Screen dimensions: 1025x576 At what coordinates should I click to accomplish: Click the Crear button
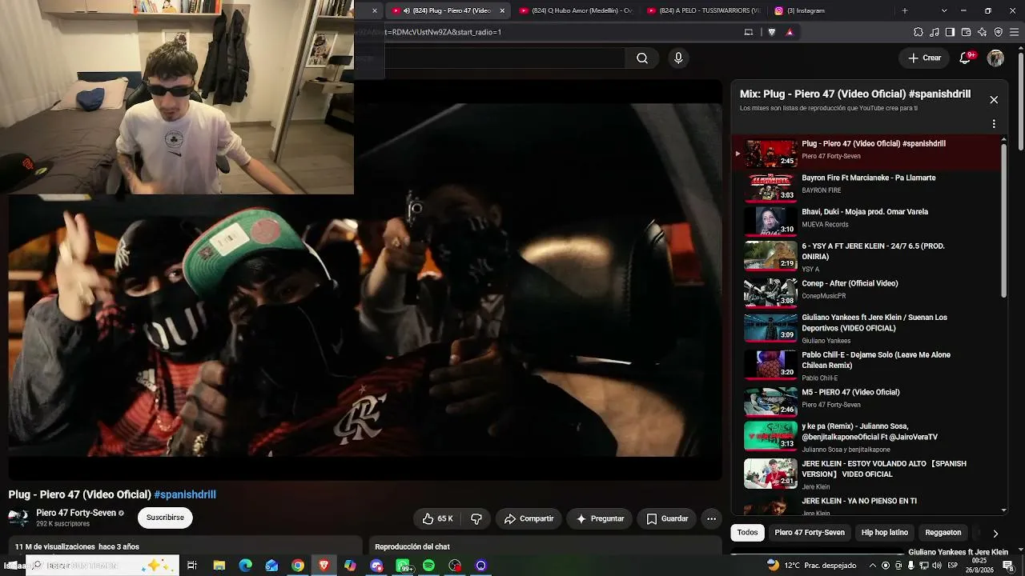924,58
